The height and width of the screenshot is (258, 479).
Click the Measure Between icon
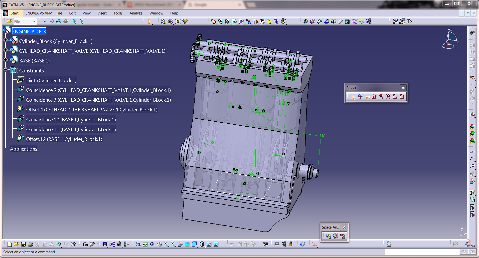(277, 244)
